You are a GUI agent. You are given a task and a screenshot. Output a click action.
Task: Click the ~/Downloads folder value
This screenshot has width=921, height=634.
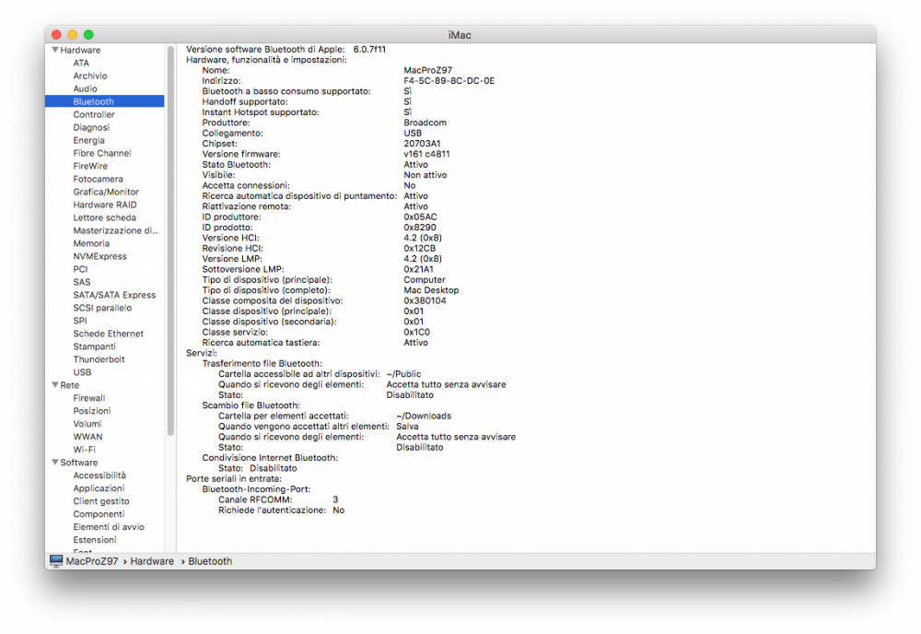[424, 417]
